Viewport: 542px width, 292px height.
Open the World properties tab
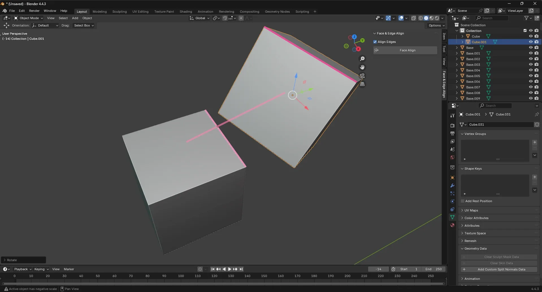452,157
